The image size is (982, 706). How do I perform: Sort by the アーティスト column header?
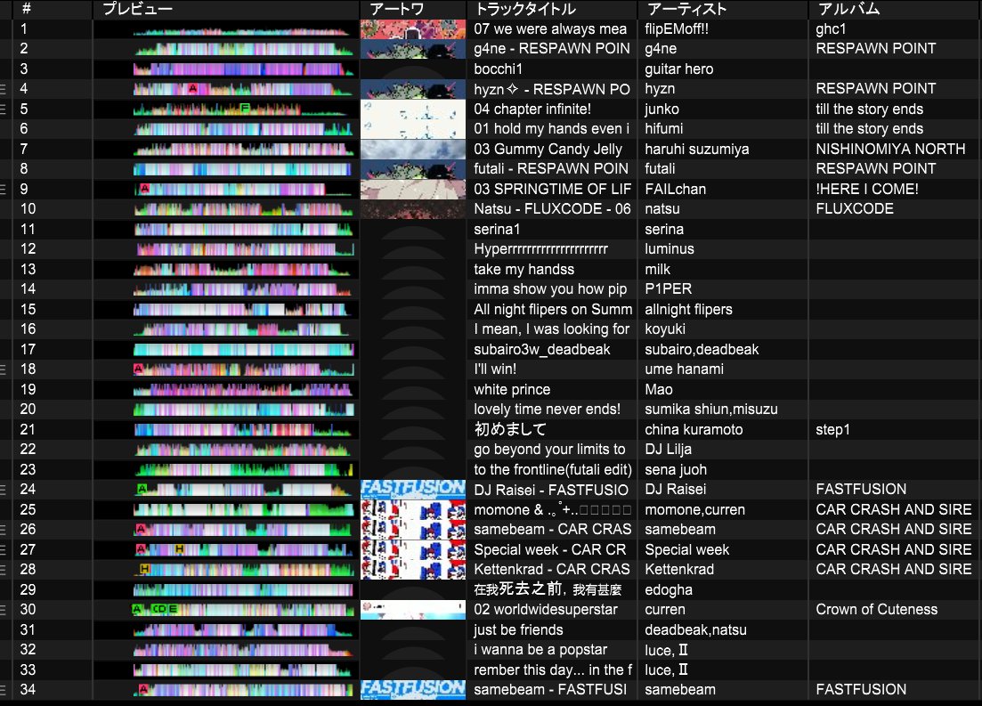[686, 9]
